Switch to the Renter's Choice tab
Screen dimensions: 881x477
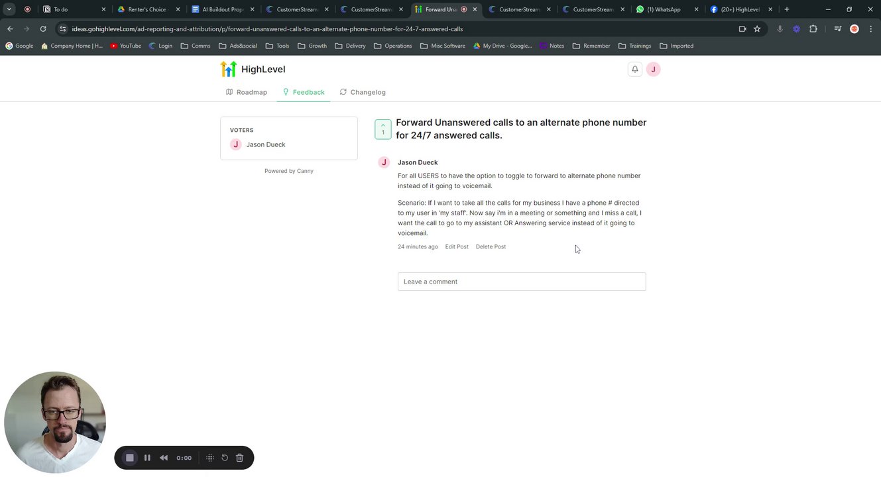(148, 9)
